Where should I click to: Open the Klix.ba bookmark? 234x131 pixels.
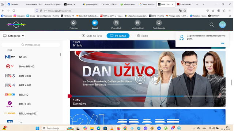tap(31, 16)
